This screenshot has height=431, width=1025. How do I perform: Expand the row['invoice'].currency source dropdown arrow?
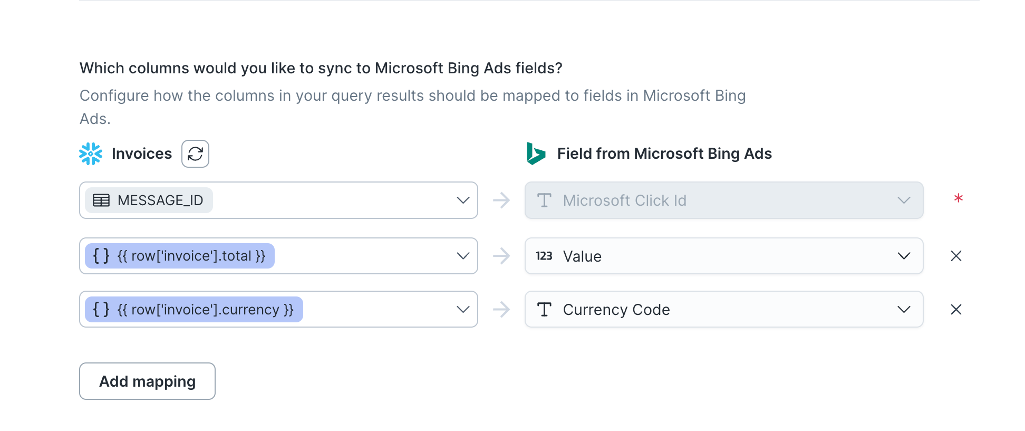(x=463, y=309)
